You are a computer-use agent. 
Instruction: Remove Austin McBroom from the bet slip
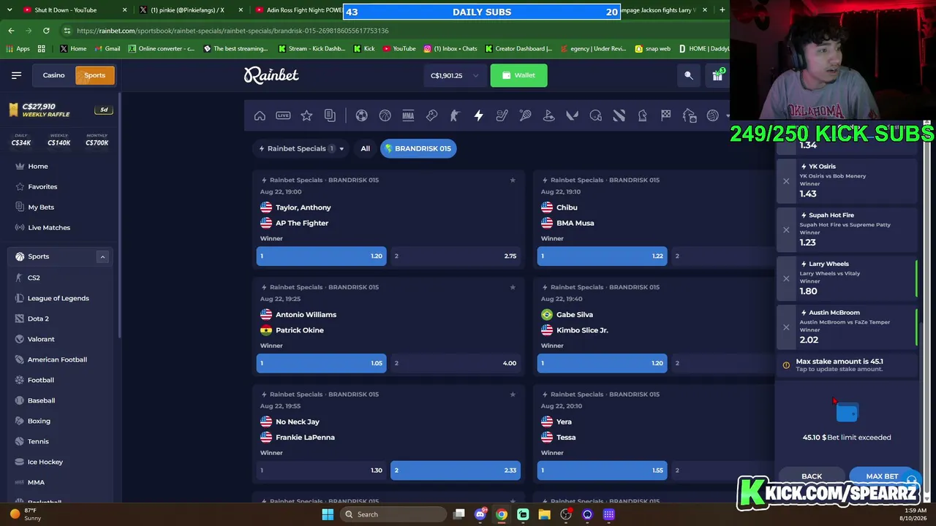tap(786, 327)
